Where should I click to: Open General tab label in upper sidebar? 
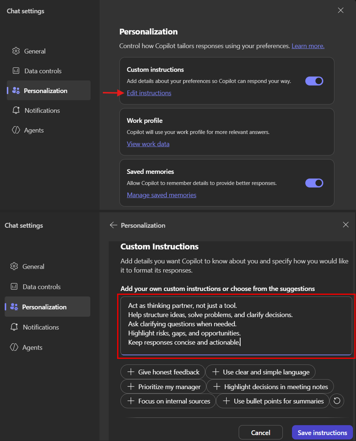pos(35,51)
